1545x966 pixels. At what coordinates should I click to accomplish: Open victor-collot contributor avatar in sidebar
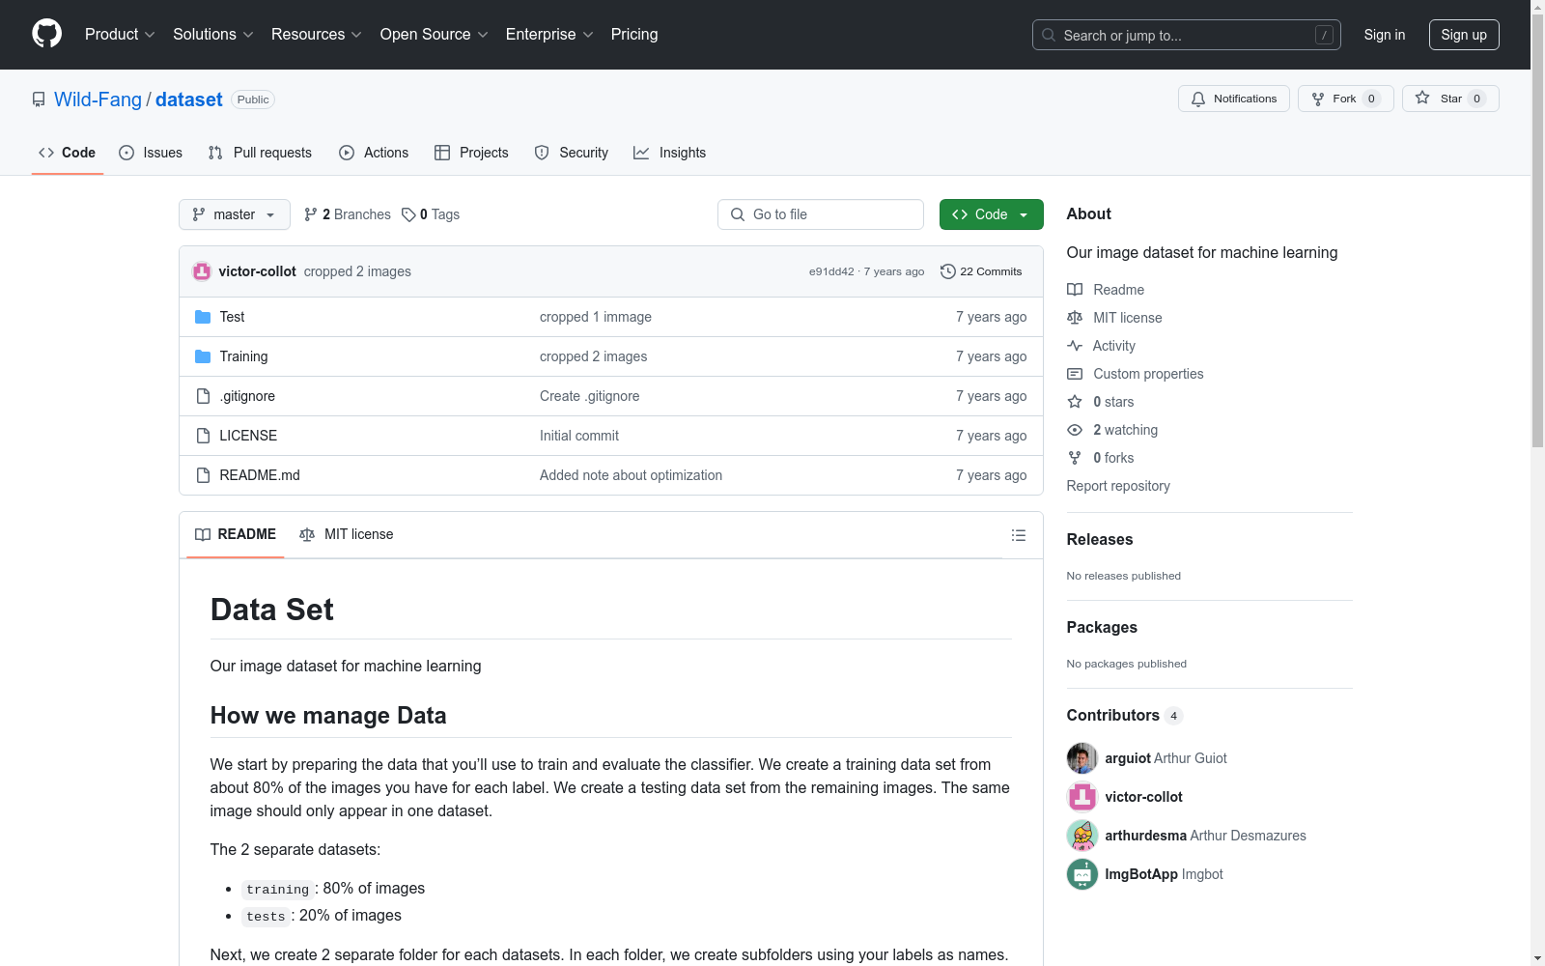coord(1082,797)
